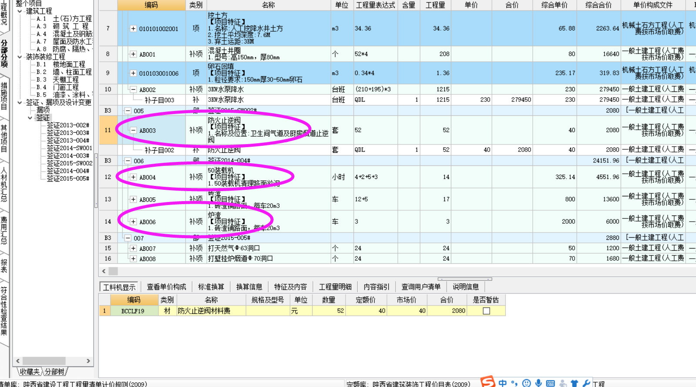Expand the AB005 row plus box

(x=133, y=199)
